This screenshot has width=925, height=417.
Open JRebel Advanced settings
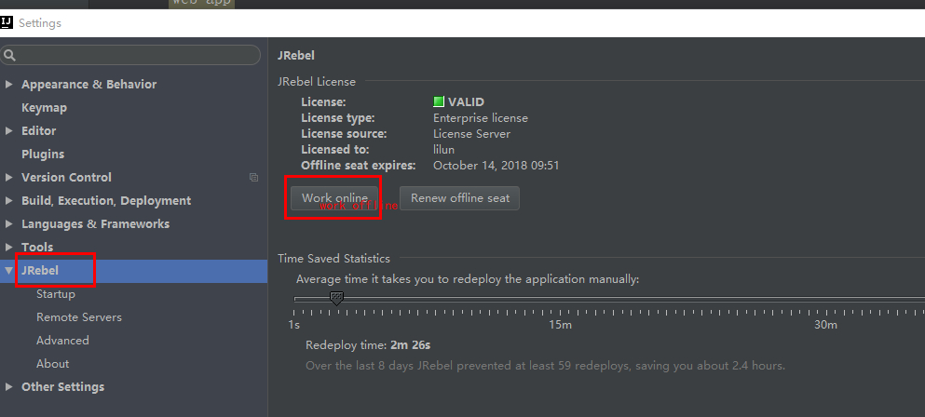click(x=62, y=341)
